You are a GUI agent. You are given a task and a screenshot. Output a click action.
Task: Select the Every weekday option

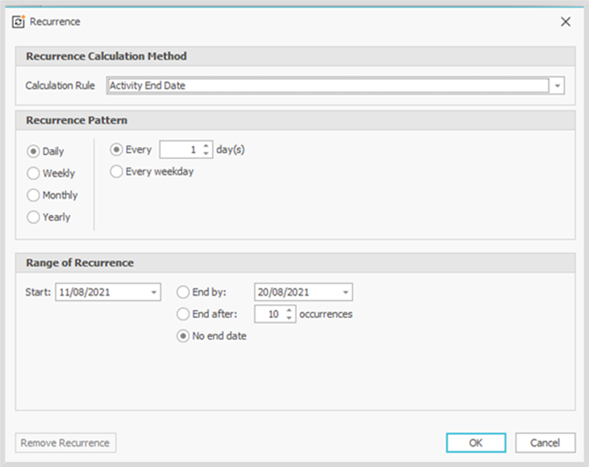(117, 172)
